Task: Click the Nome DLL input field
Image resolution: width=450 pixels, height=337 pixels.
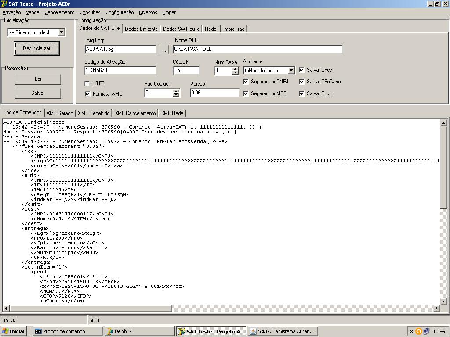Action: coord(258,49)
